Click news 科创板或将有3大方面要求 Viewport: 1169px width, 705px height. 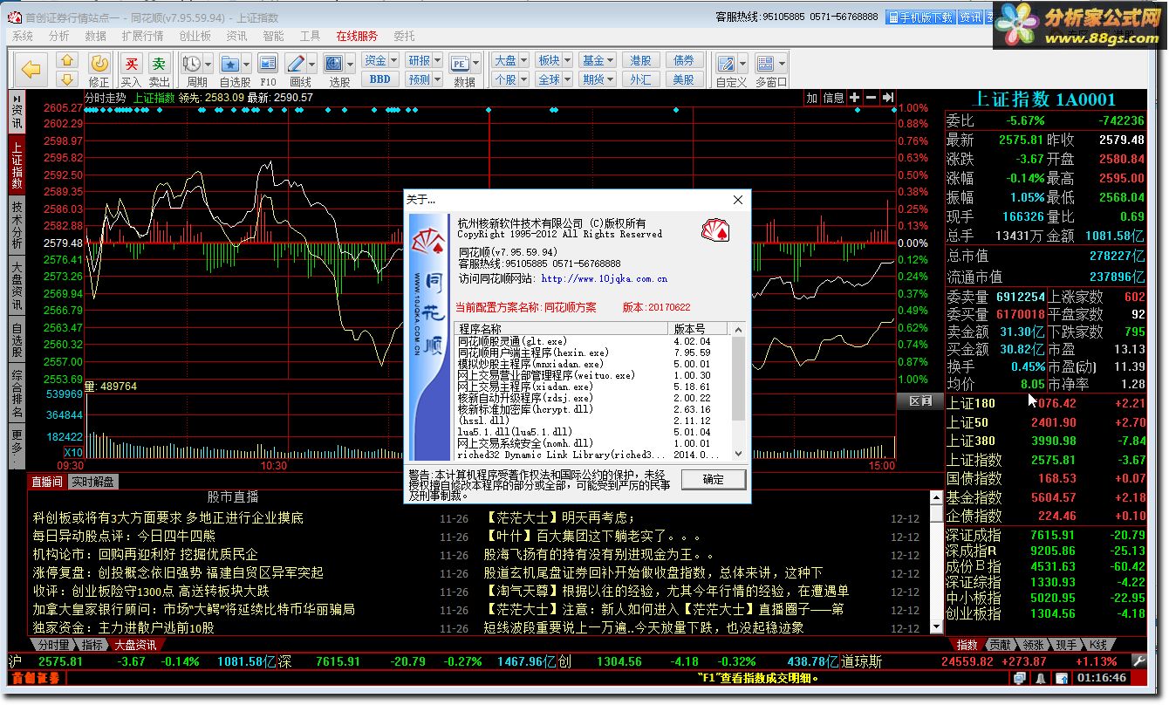tap(168, 517)
